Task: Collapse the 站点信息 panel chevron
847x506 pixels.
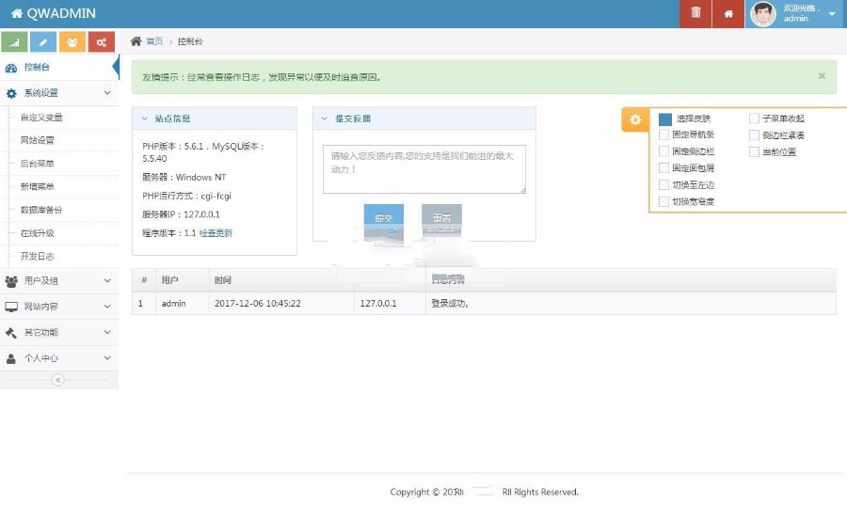Action: (x=144, y=119)
